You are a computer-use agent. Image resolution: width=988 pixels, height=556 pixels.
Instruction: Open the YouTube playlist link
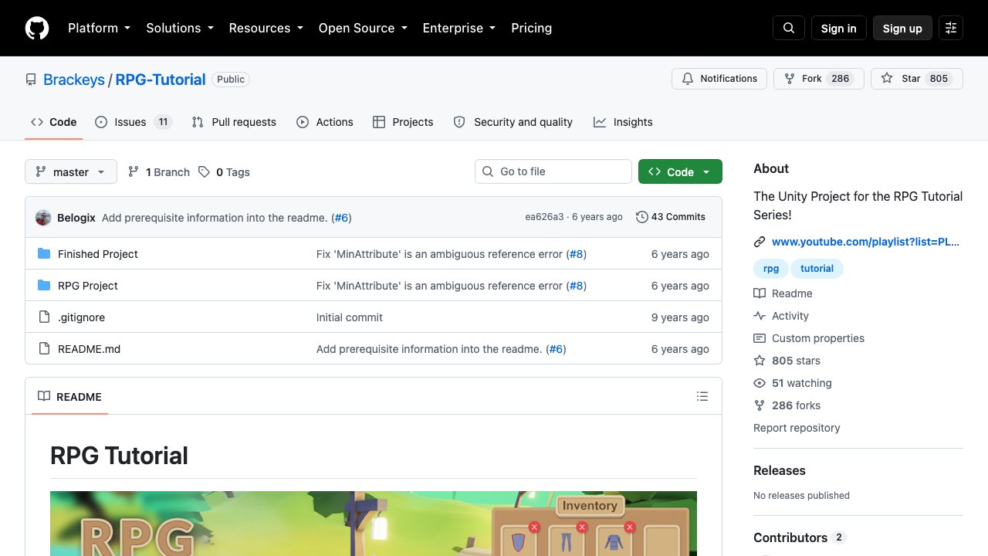[x=865, y=242]
